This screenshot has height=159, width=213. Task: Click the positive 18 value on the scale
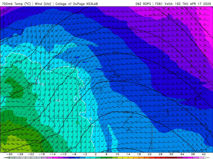[139, 154]
